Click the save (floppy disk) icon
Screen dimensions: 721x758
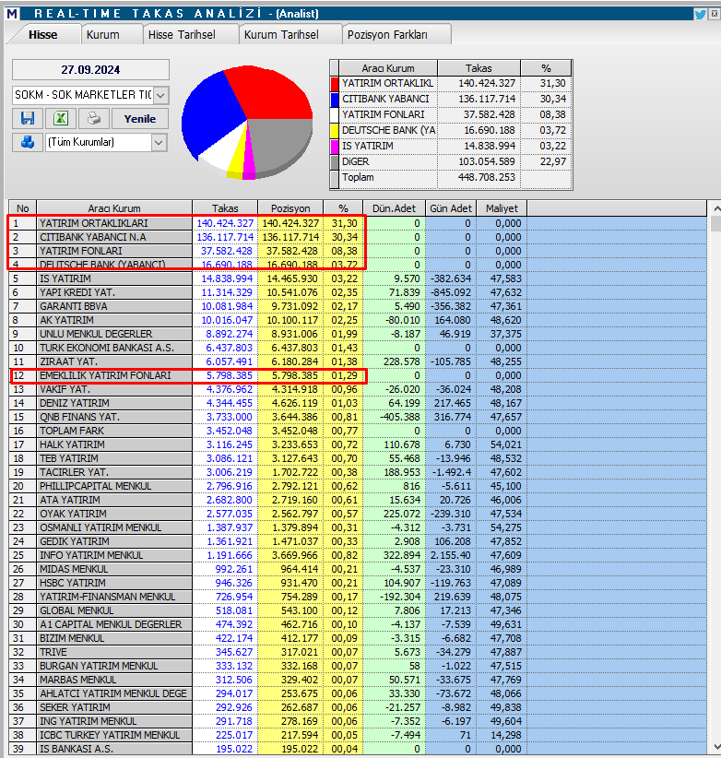click(28, 118)
